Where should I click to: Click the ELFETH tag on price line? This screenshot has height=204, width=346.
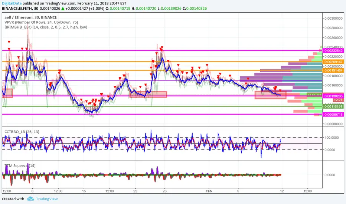tap(314, 95)
